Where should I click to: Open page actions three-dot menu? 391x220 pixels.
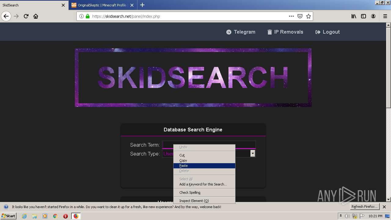point(291,16)
